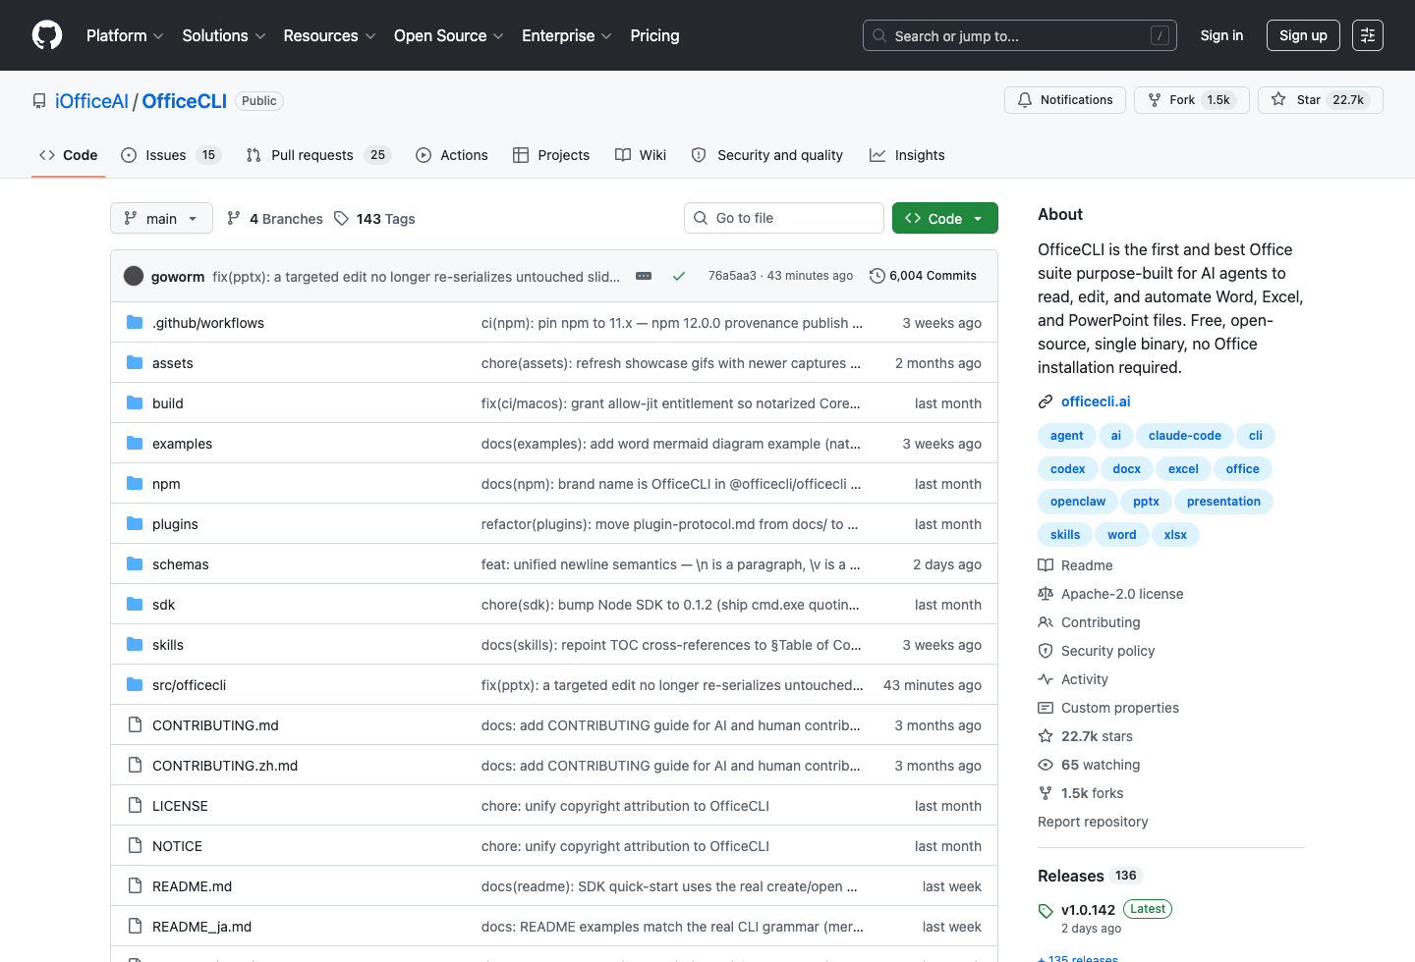This screenshot has height=962, width=1415.
Task: Open the accessibility settings icon next to Sign up
Action: pos(1368,35)
